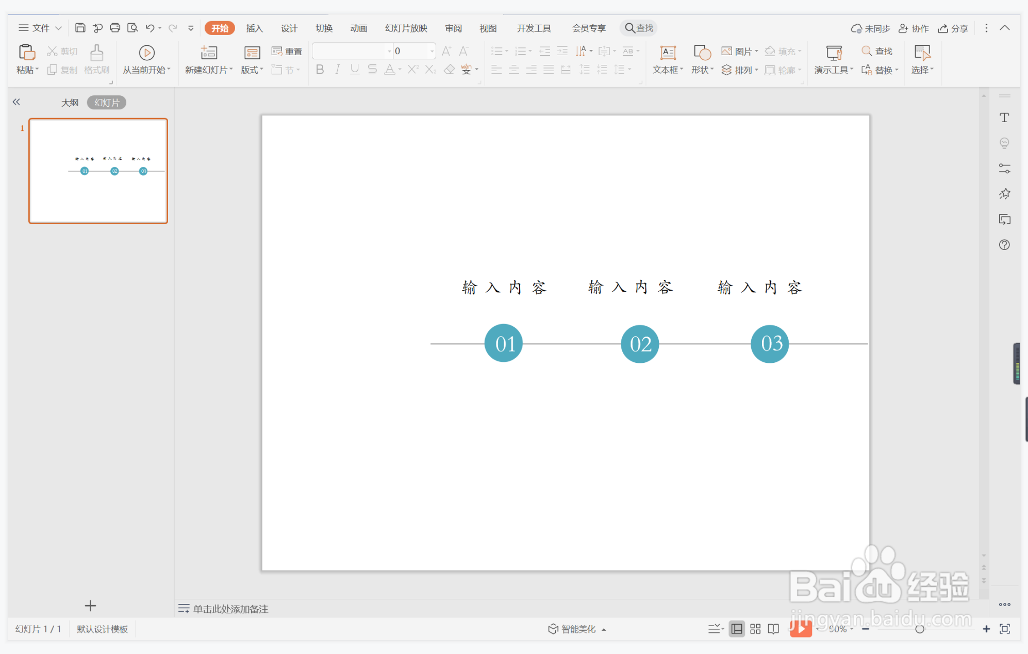Toggle Bold formatting
Screen dimensions: 1028x654
click(320, 70)
